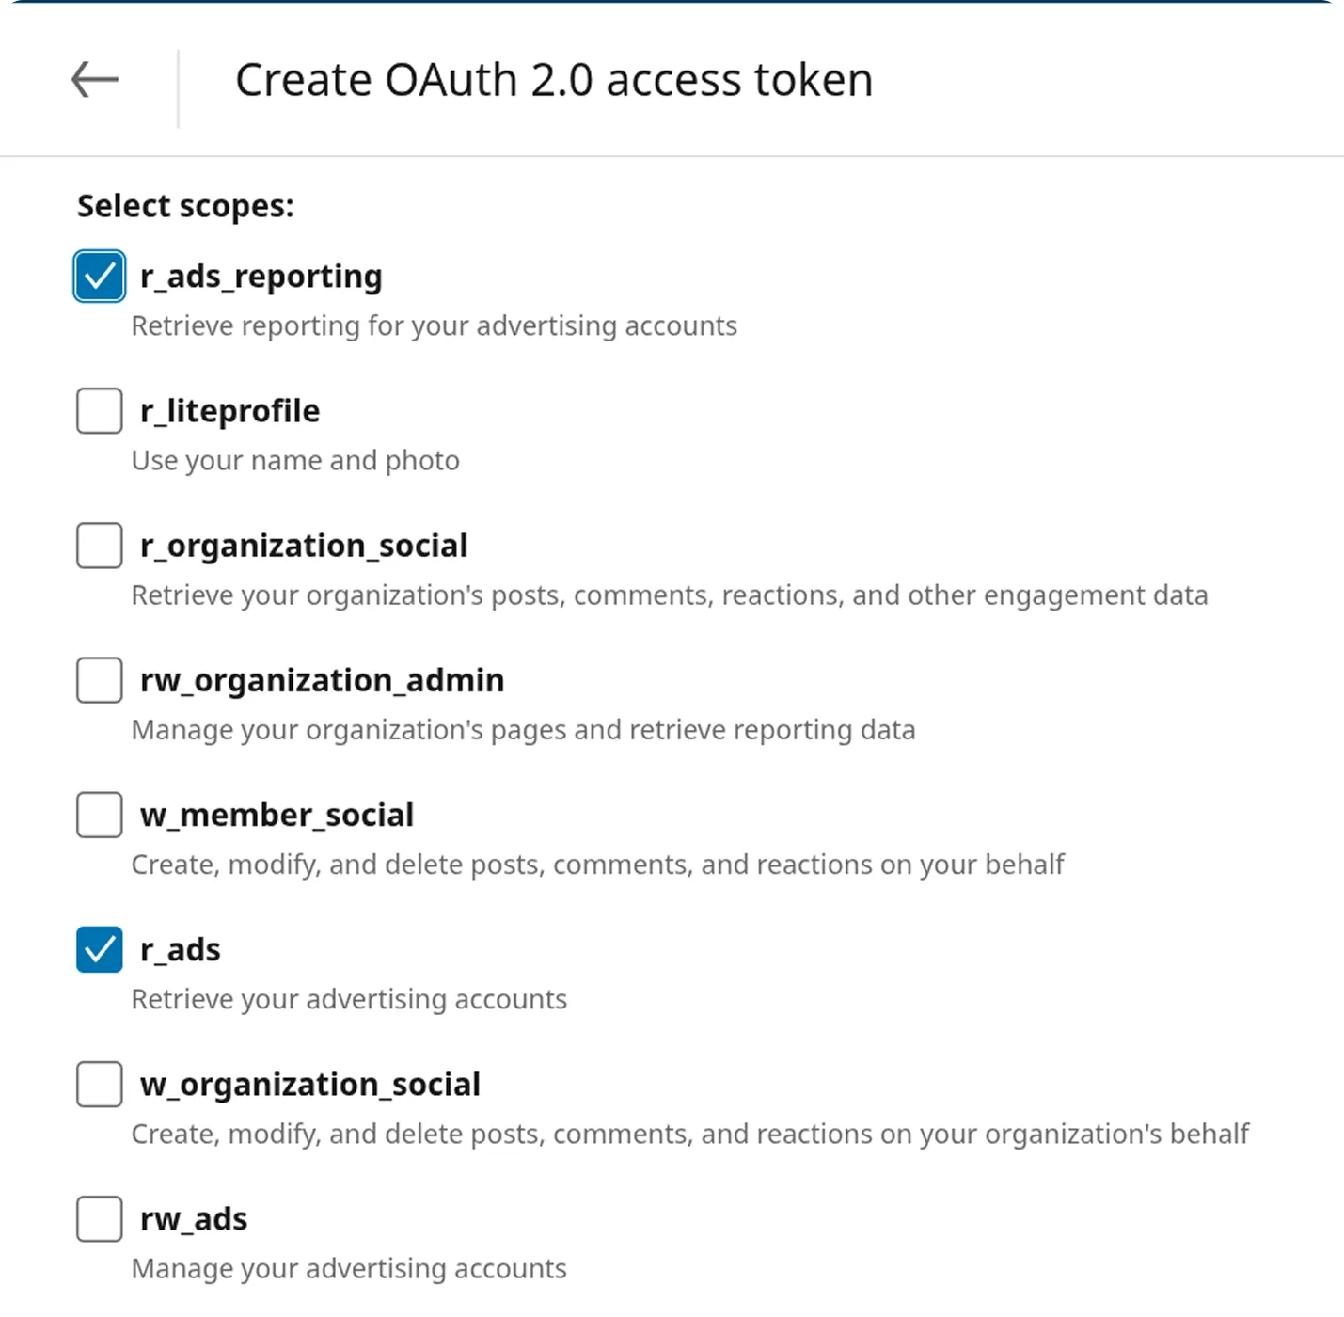1344x1317 pixels.
Task: Check the rw_organization_admin checkbox
Action: pyautogui.click(x=100, y=680)
